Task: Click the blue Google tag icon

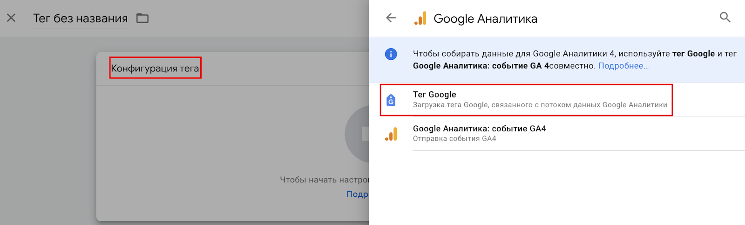Action: 391,100
